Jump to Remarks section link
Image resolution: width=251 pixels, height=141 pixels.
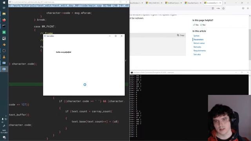197,47
